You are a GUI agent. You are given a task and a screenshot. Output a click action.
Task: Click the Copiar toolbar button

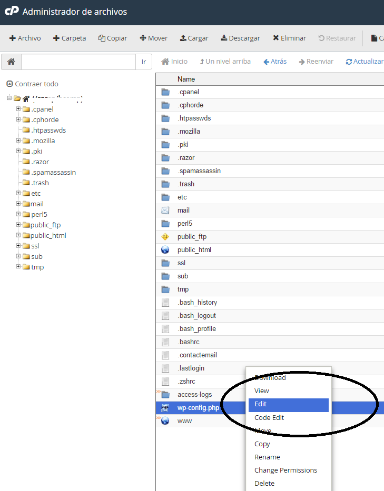click(x=113, y=38)
